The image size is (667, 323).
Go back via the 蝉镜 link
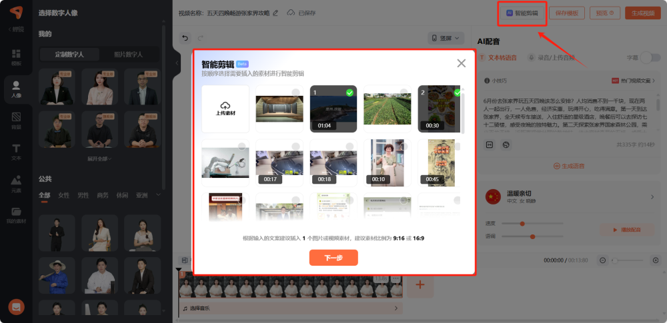click(16, 29)
